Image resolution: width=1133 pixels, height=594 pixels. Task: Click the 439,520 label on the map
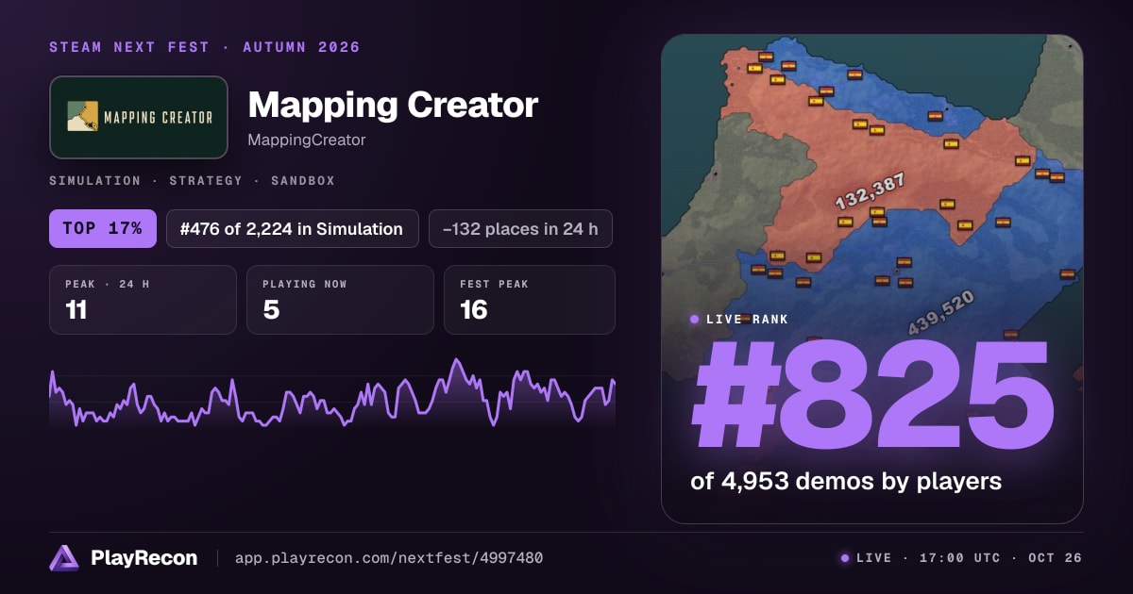coord(940,313)
